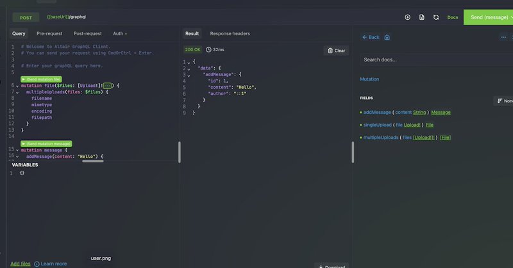Run the Send mutation file action
Screen dimensions: 513x268
[41, 79]
